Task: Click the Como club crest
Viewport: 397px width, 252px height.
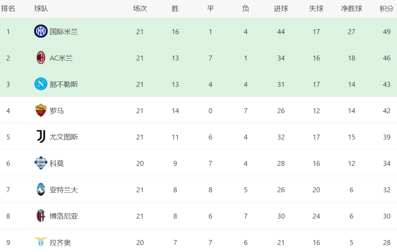Action: click(41, 163)
